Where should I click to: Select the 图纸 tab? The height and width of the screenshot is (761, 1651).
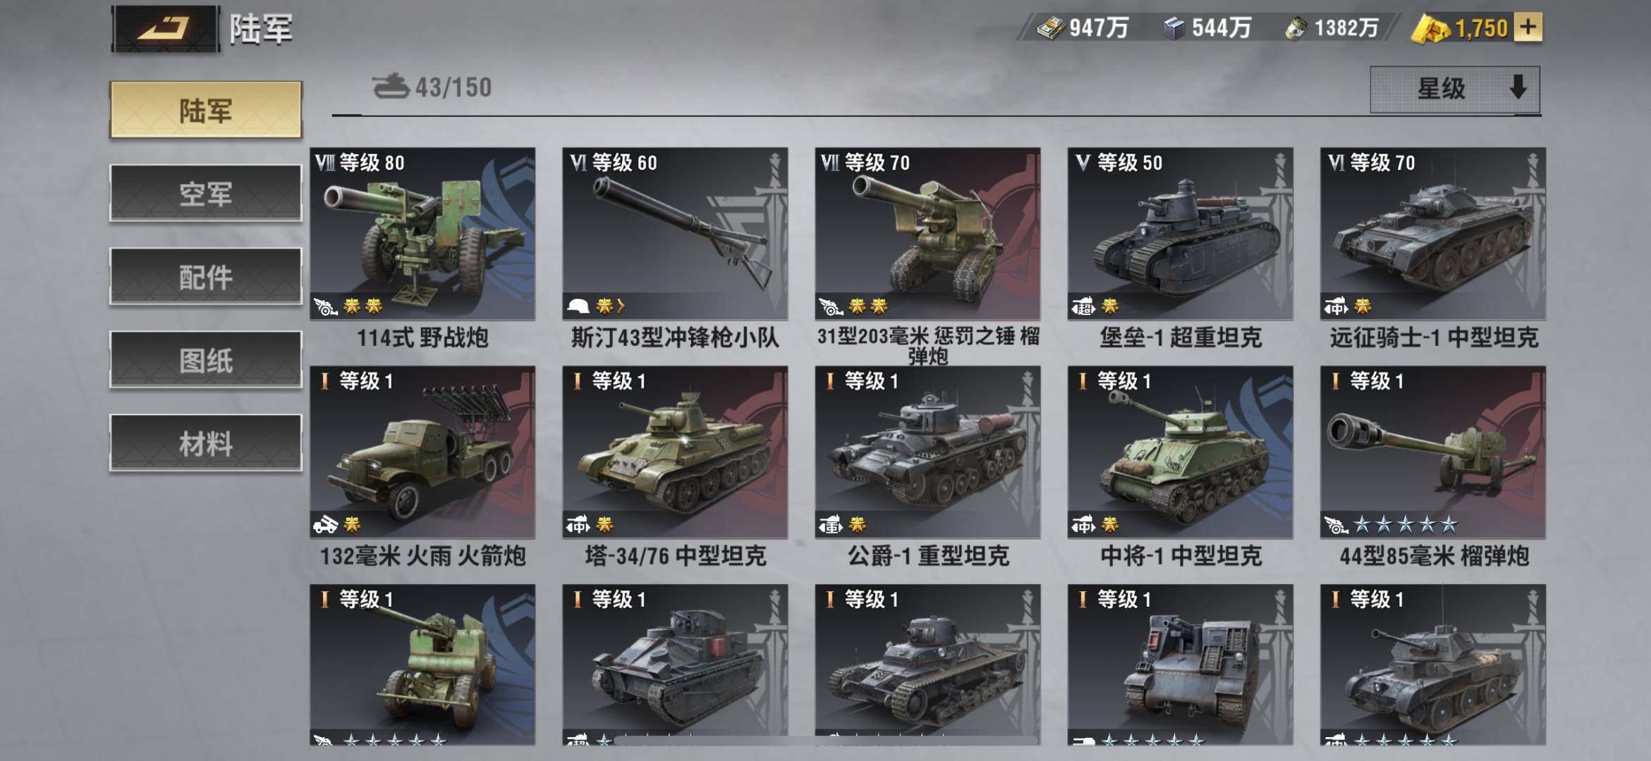pyautogui.click(x=205, y=359)
